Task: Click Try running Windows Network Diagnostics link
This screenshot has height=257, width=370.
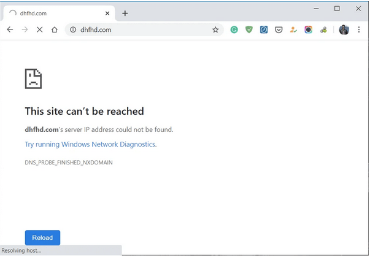Action: (x=91, y=144)
